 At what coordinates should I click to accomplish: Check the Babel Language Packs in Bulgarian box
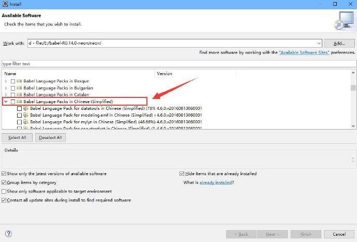[13, 88]
